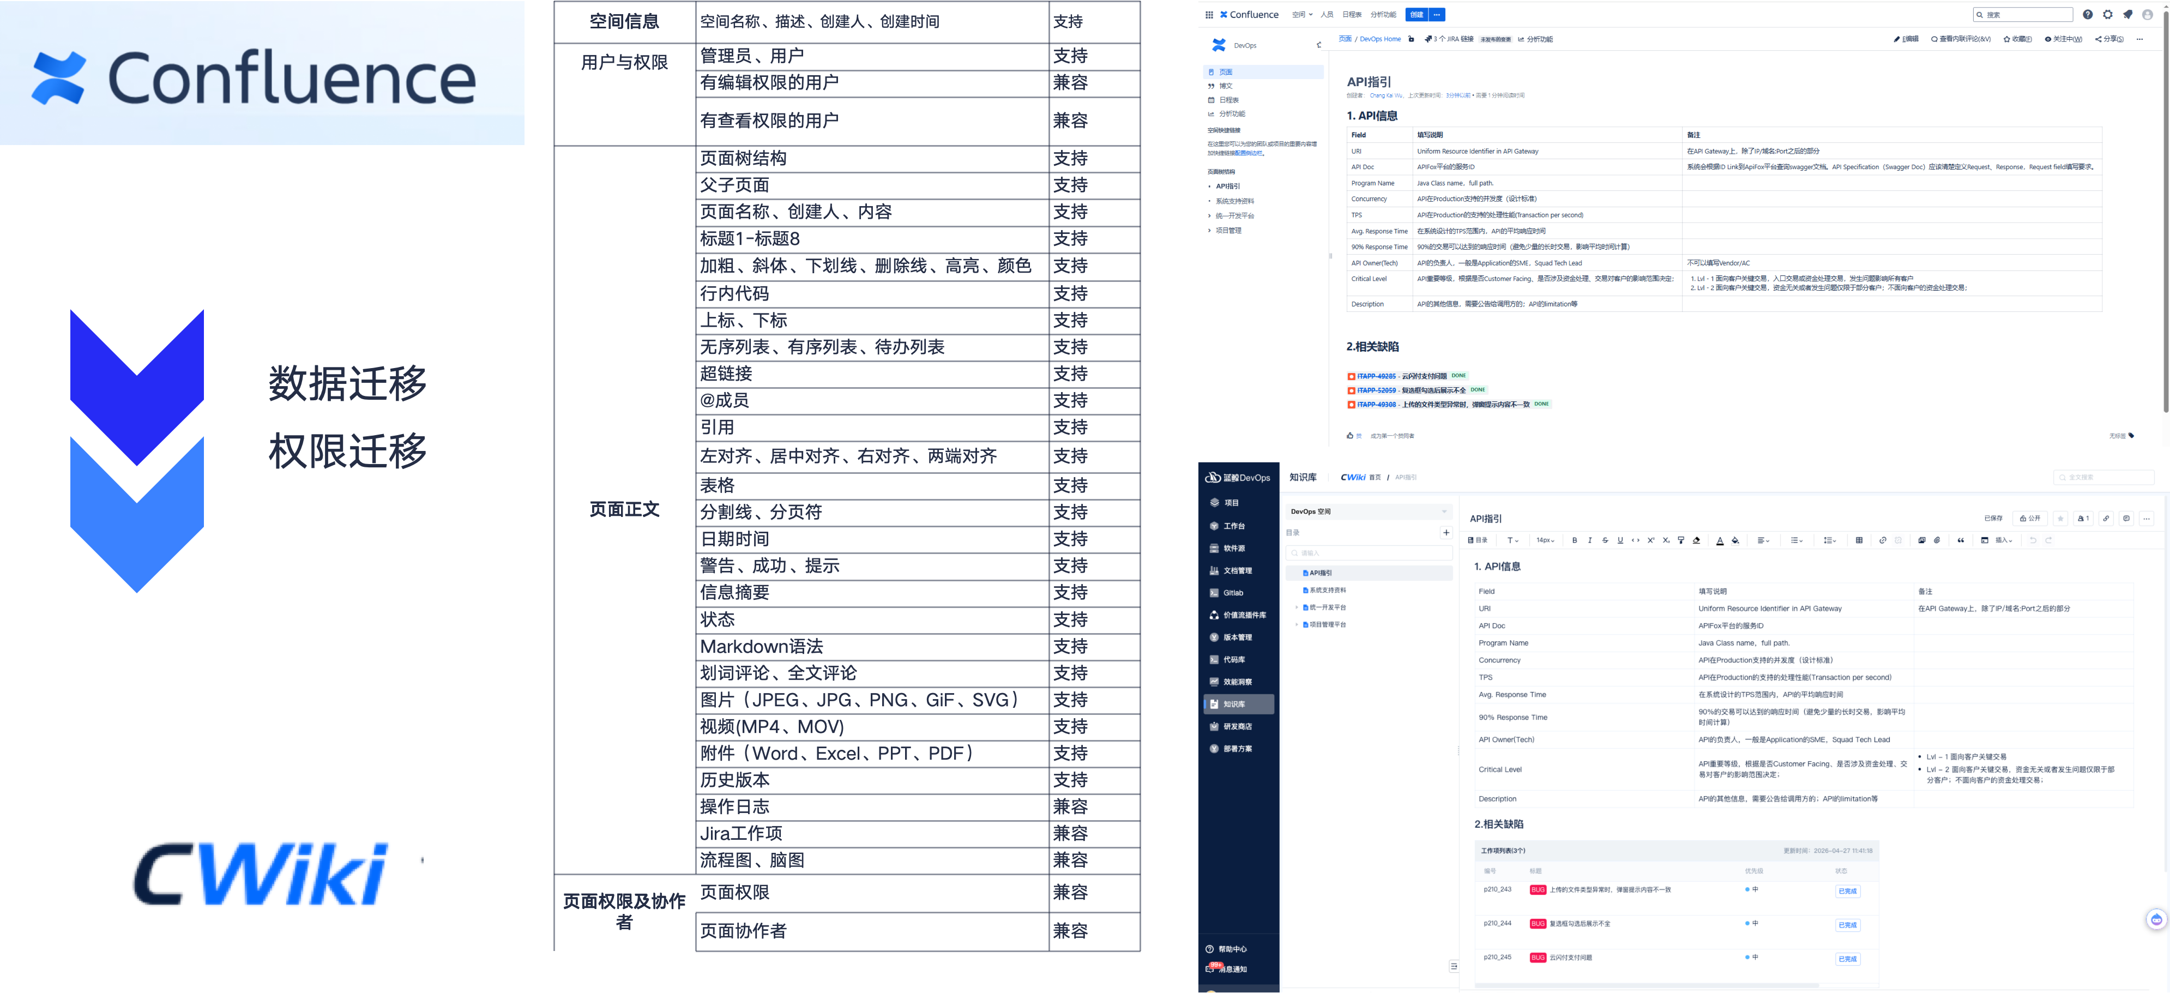The image size is (2170, 993).
Task: Open more options menu on CWiki page header
Action: (2147, 518)
